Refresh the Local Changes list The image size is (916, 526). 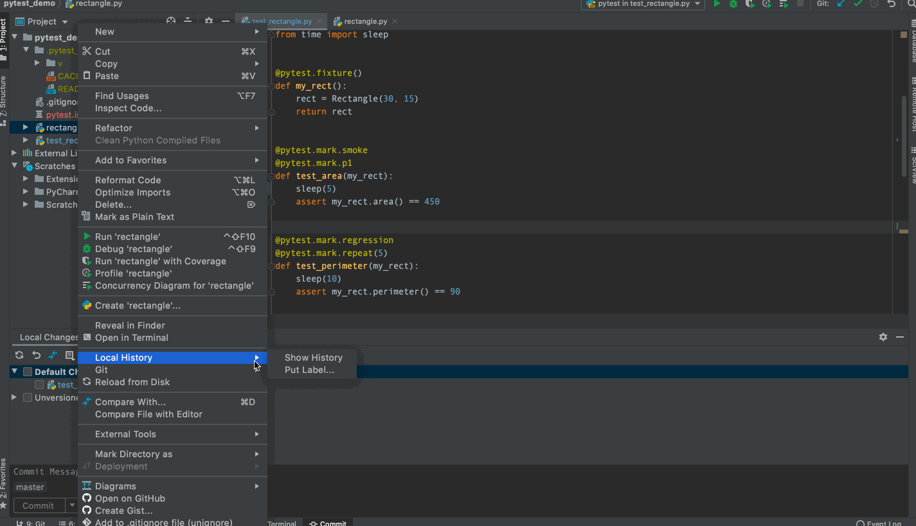click(19, 355)
